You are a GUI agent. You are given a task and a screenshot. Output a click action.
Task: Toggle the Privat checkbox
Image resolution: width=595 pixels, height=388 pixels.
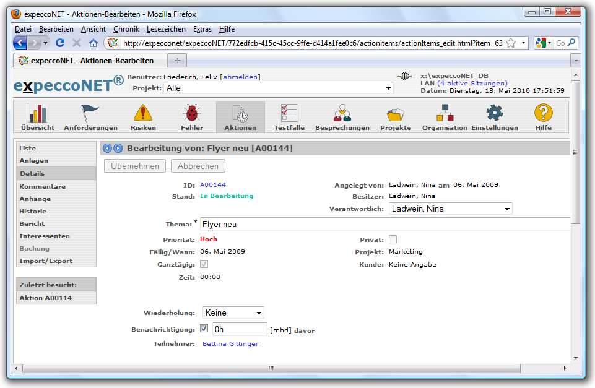pyautogui.click(x=393, y=239)
